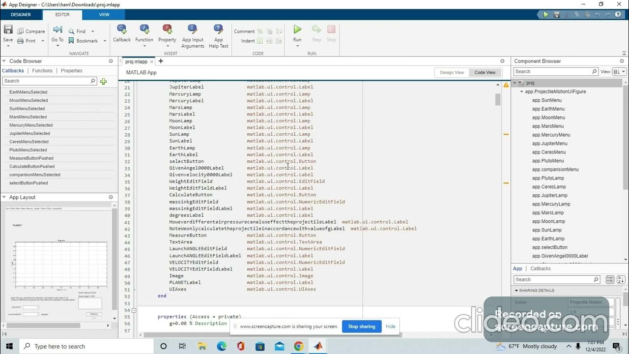Open the EDITOR ribbon tab
Screen dimensions: 629x354
pos(62,15)
